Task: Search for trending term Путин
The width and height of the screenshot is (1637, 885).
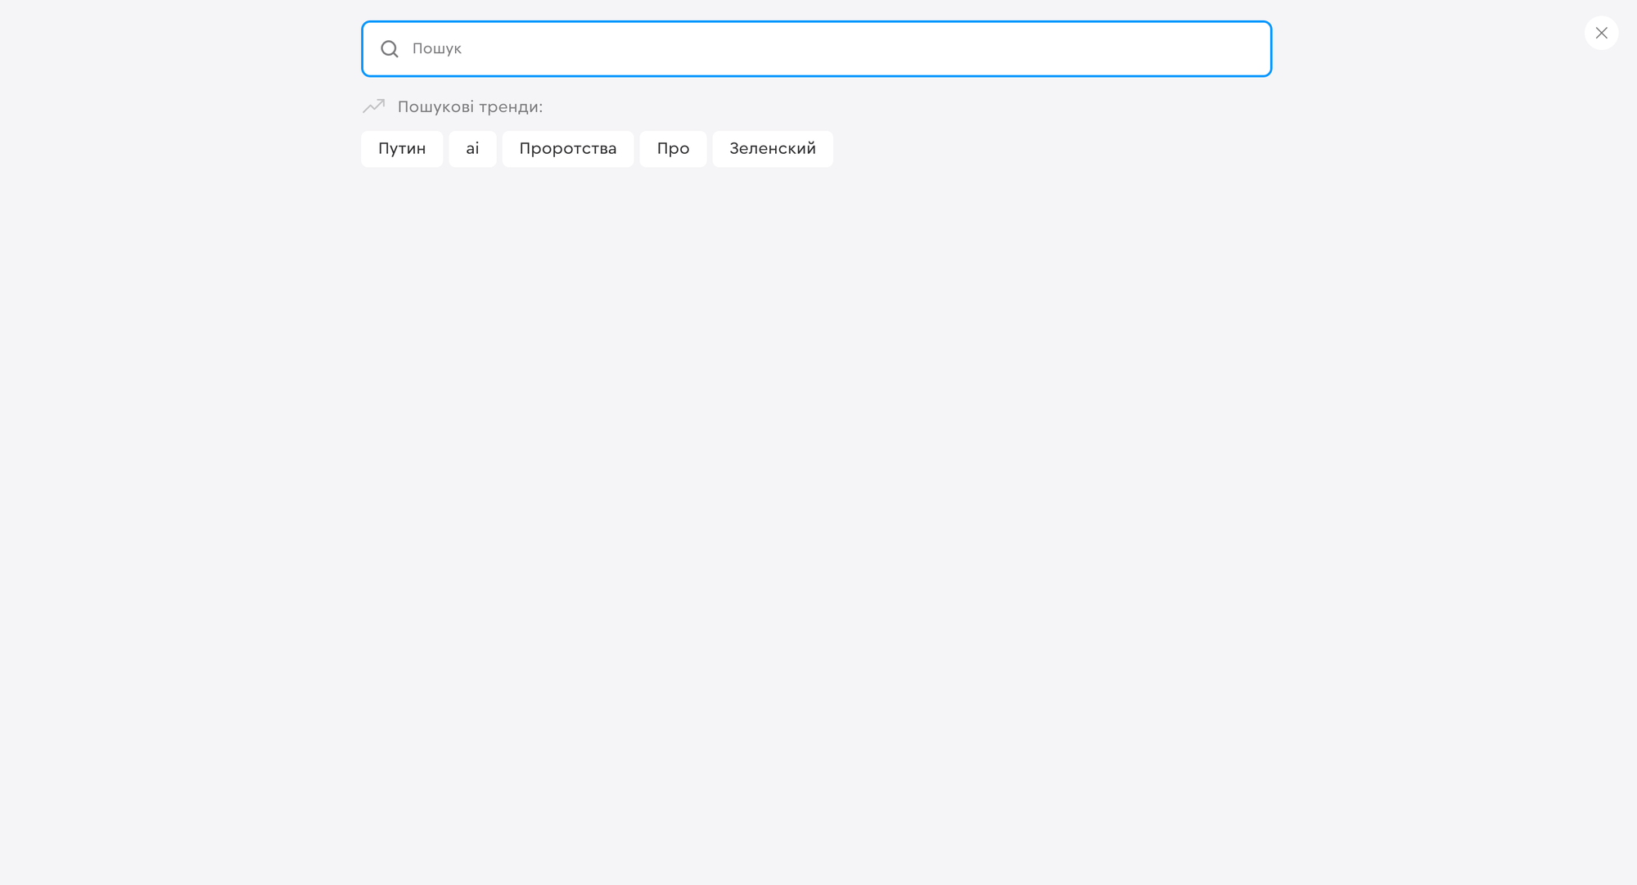Action: [x=402, y=149]
